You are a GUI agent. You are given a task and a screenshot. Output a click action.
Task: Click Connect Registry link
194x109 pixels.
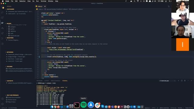pyautogui.click(x=13, y=40)
